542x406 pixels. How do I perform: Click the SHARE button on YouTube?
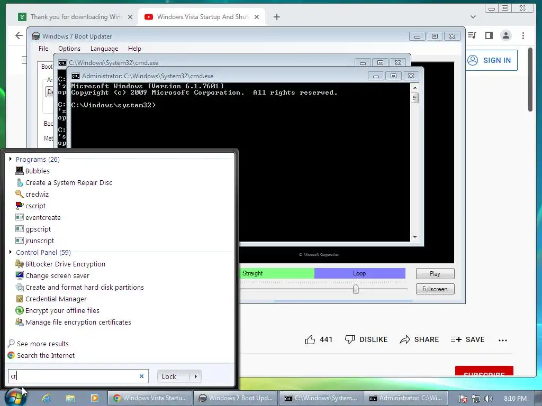point(419,340)
